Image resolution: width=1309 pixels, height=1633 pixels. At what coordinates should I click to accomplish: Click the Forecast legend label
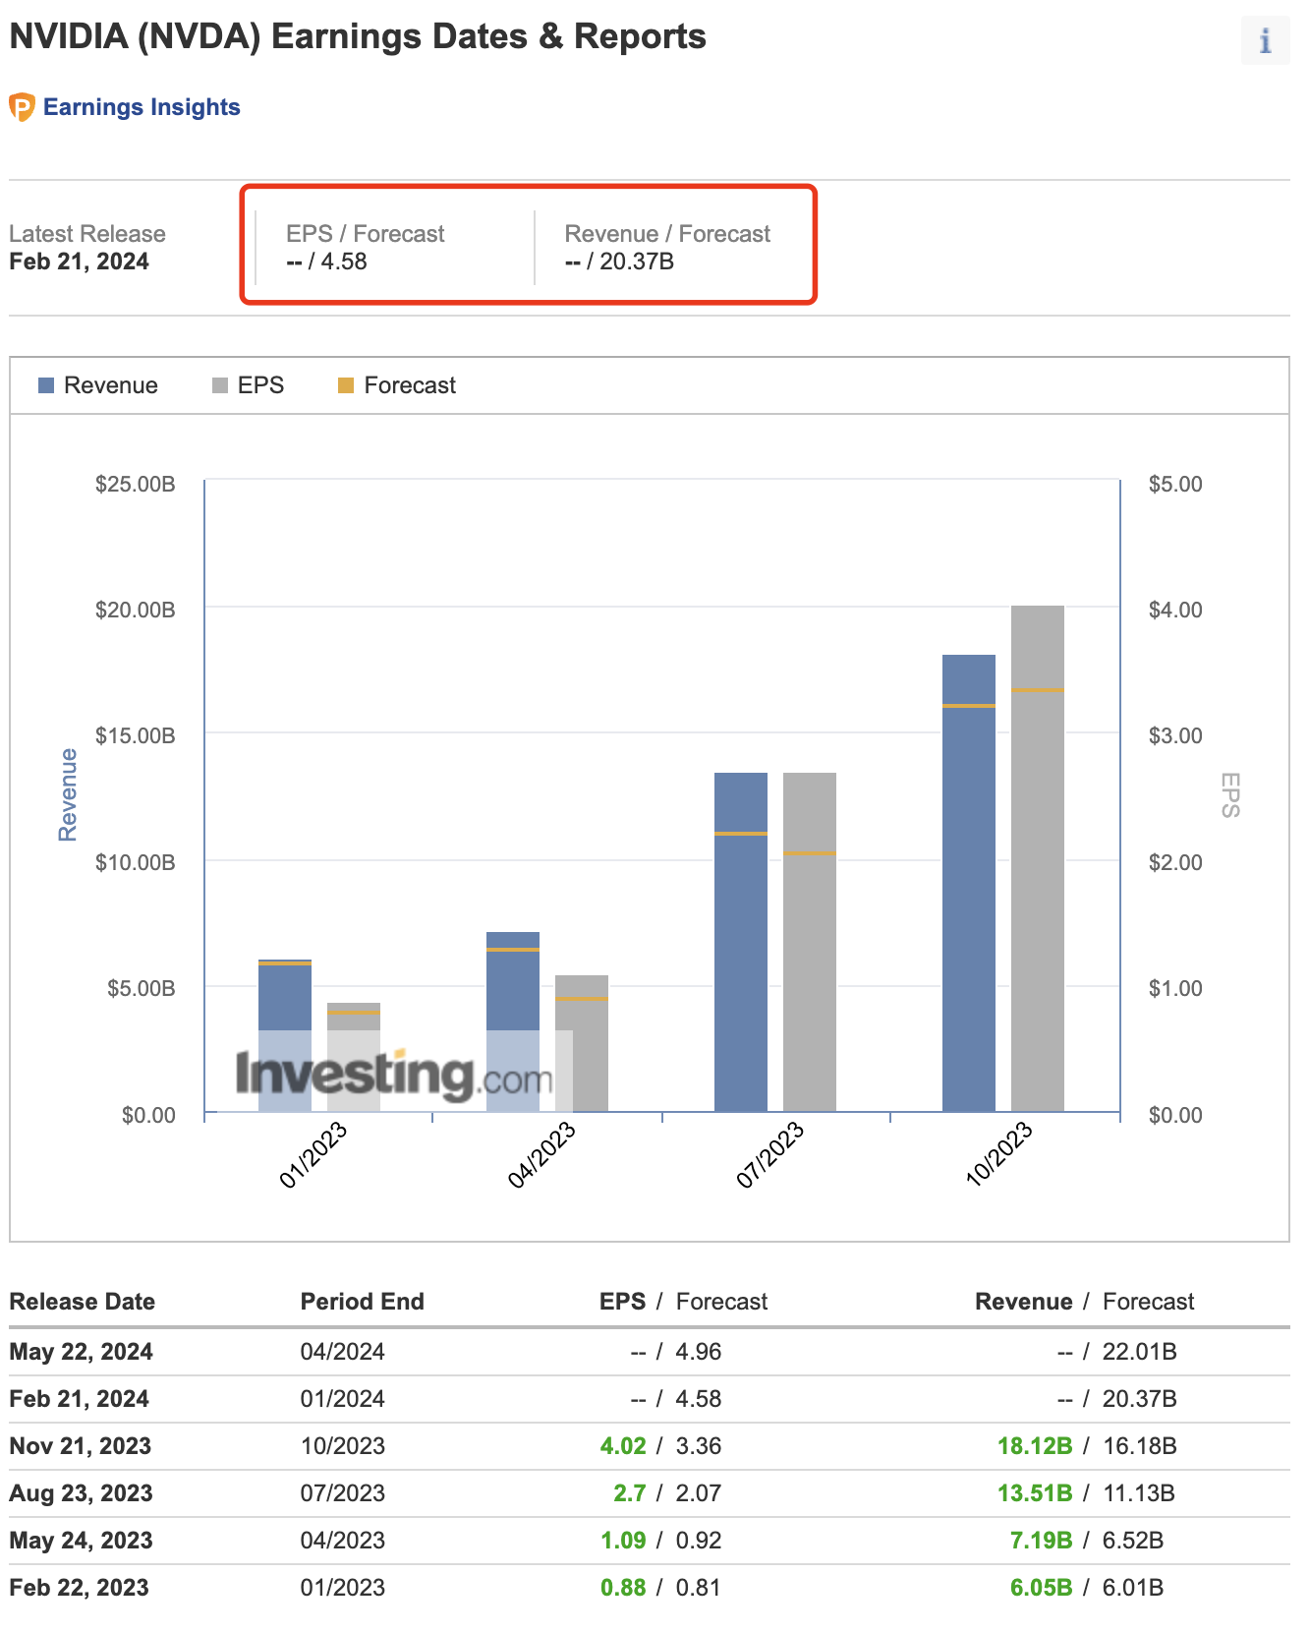(x=410, y=385)
